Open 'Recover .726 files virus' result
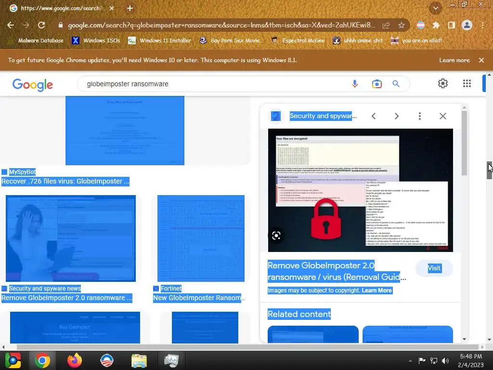The height and width of the screenshot is (370, 493). (65, 181)
